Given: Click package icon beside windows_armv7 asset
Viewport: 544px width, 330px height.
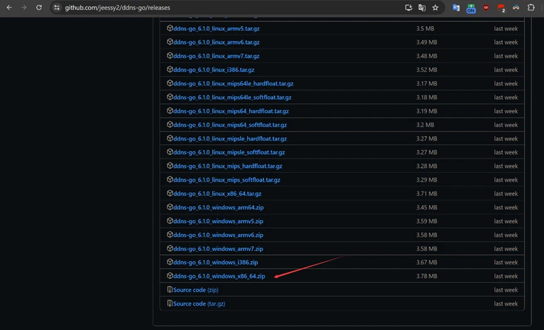Looking at the screenshot, I should point(170,248).
